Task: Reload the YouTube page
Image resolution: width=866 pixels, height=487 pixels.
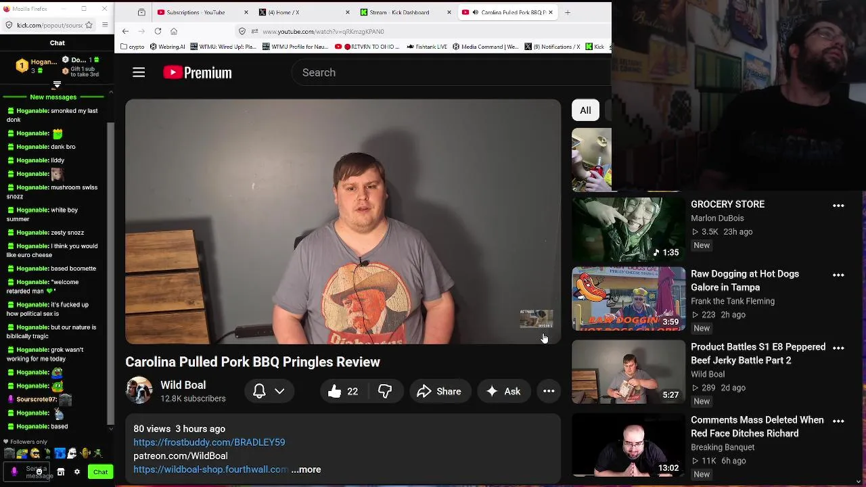Action: pyautogui.click(x=158, y=31)
